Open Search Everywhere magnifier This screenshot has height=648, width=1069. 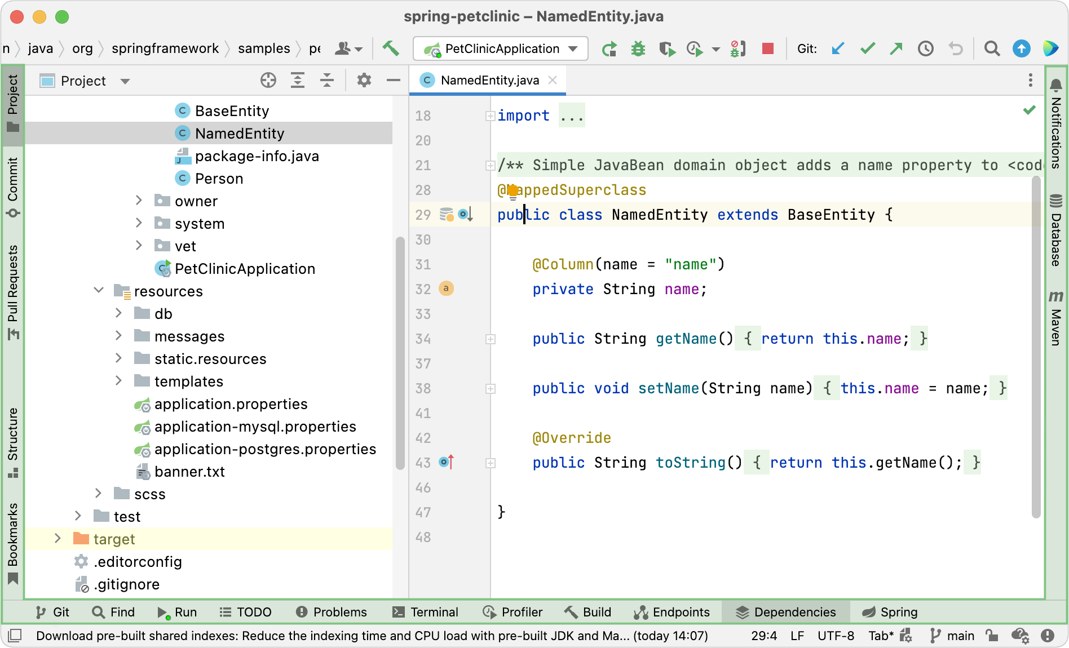pyautogui.click(x=992, y=49)
